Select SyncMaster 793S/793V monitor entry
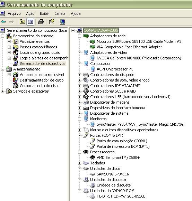The height and width of the screenshot is (201, 192). coord(140,124)
